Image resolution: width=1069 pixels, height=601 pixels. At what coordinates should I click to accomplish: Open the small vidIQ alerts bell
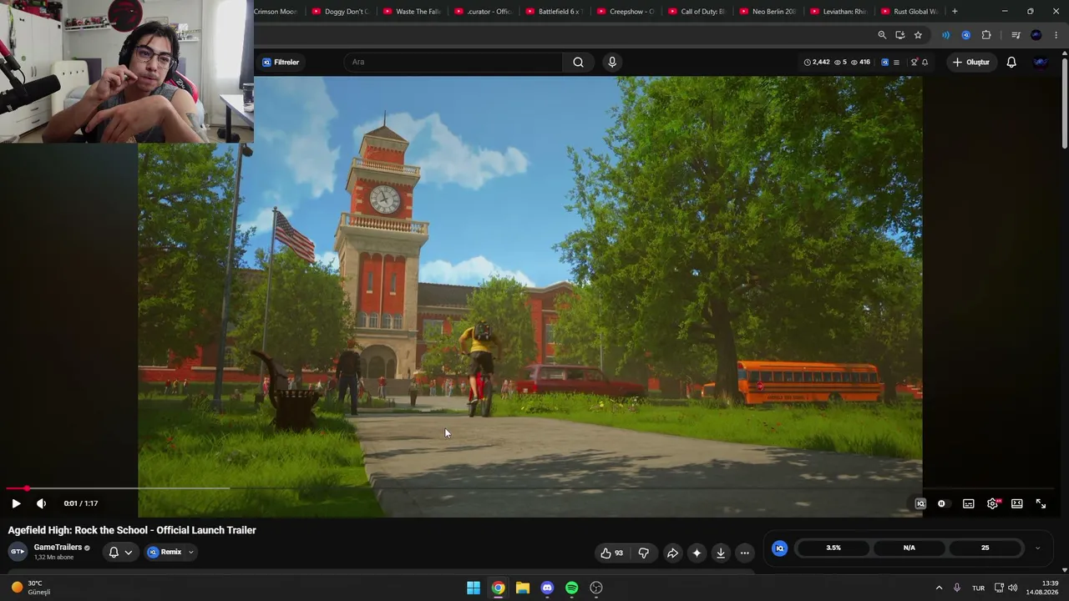click(x=925, y=62)
